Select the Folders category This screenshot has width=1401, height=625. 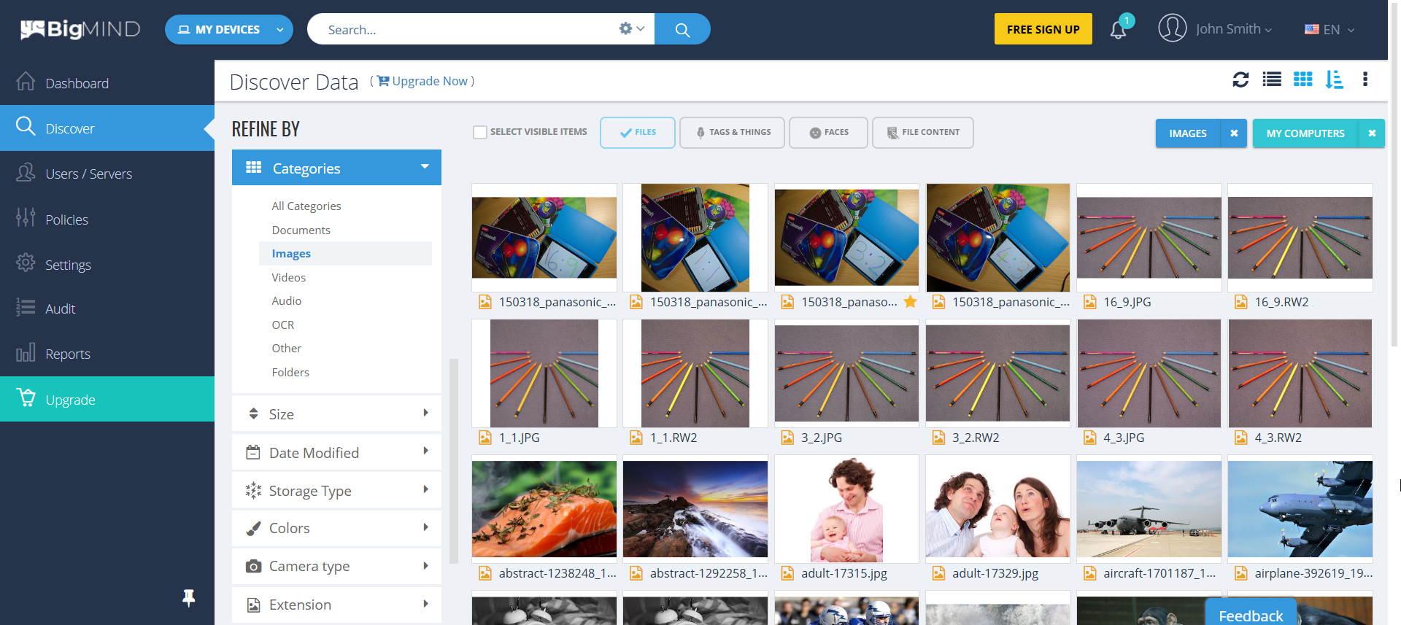pos(290,372)
